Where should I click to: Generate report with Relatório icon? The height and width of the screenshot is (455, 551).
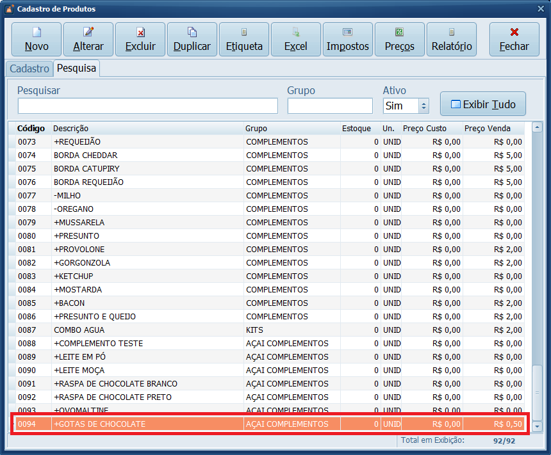coord(452,40)
